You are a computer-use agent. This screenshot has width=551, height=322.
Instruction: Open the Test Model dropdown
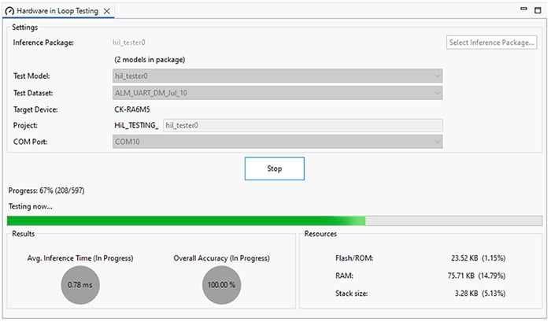[x=277, y=76]
